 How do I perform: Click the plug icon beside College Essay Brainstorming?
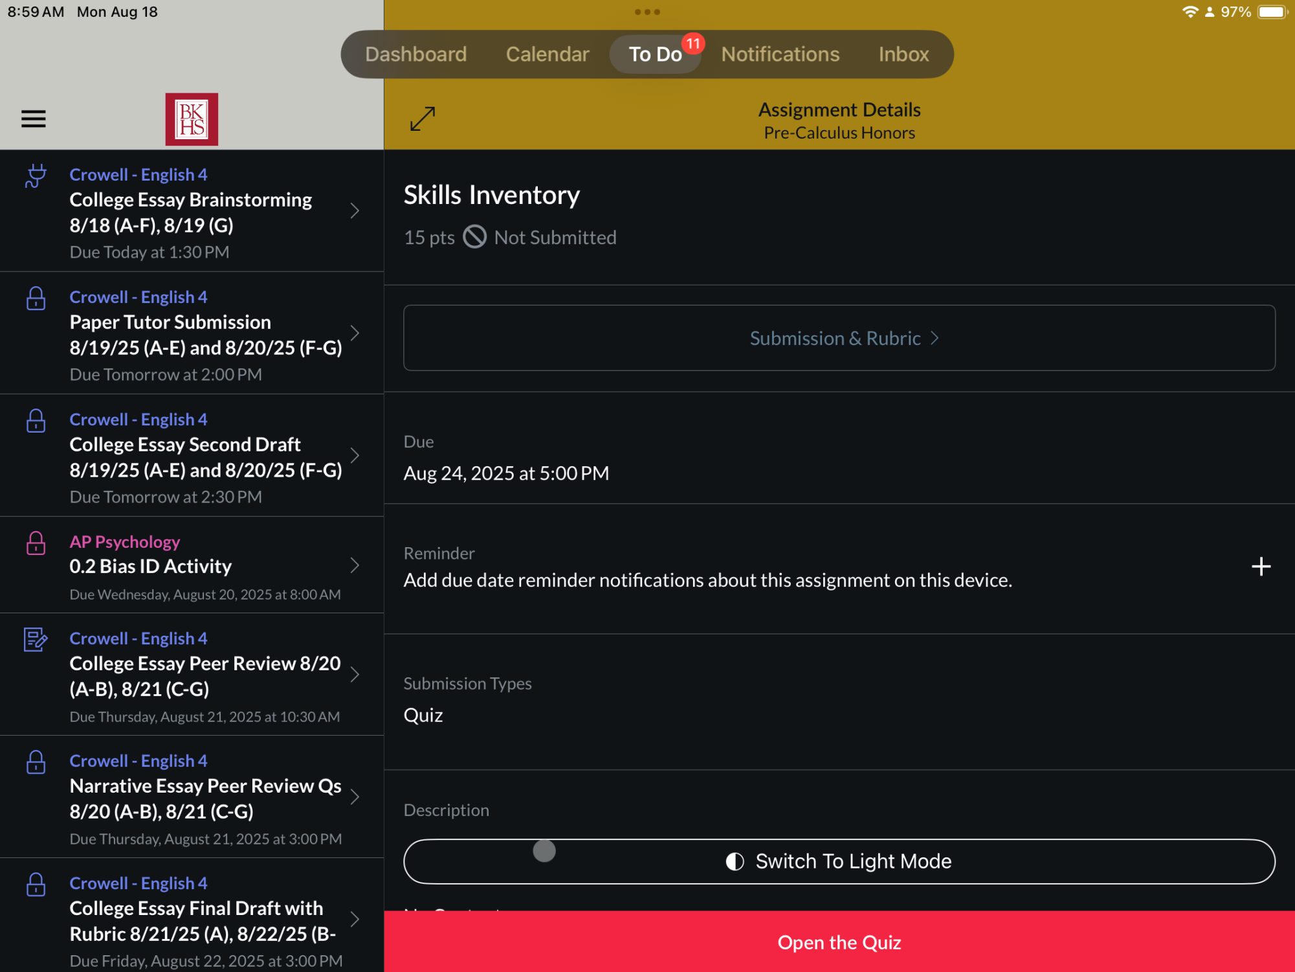pyautogui.click(x=36, y=176)
